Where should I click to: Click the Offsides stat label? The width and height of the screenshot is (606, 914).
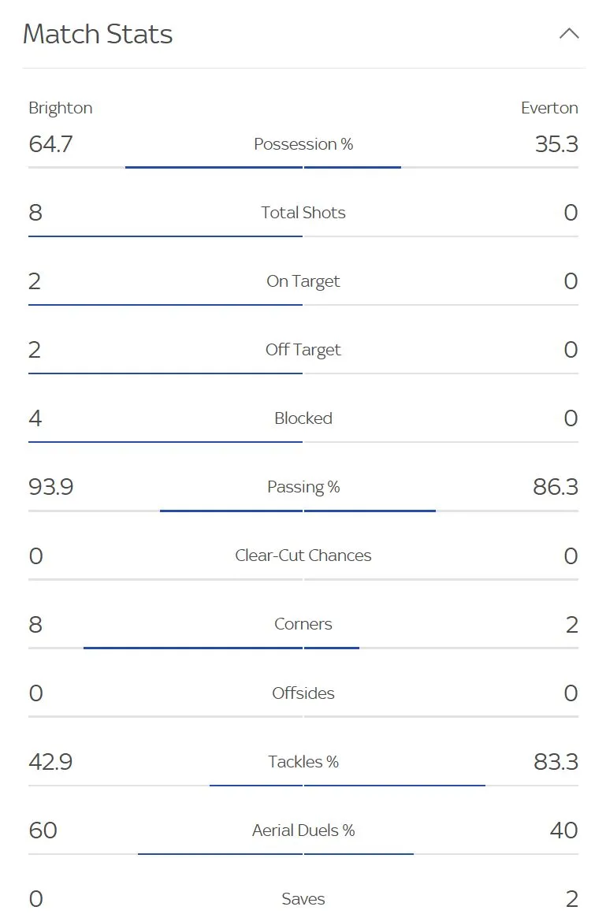click(x=303, y=693)
